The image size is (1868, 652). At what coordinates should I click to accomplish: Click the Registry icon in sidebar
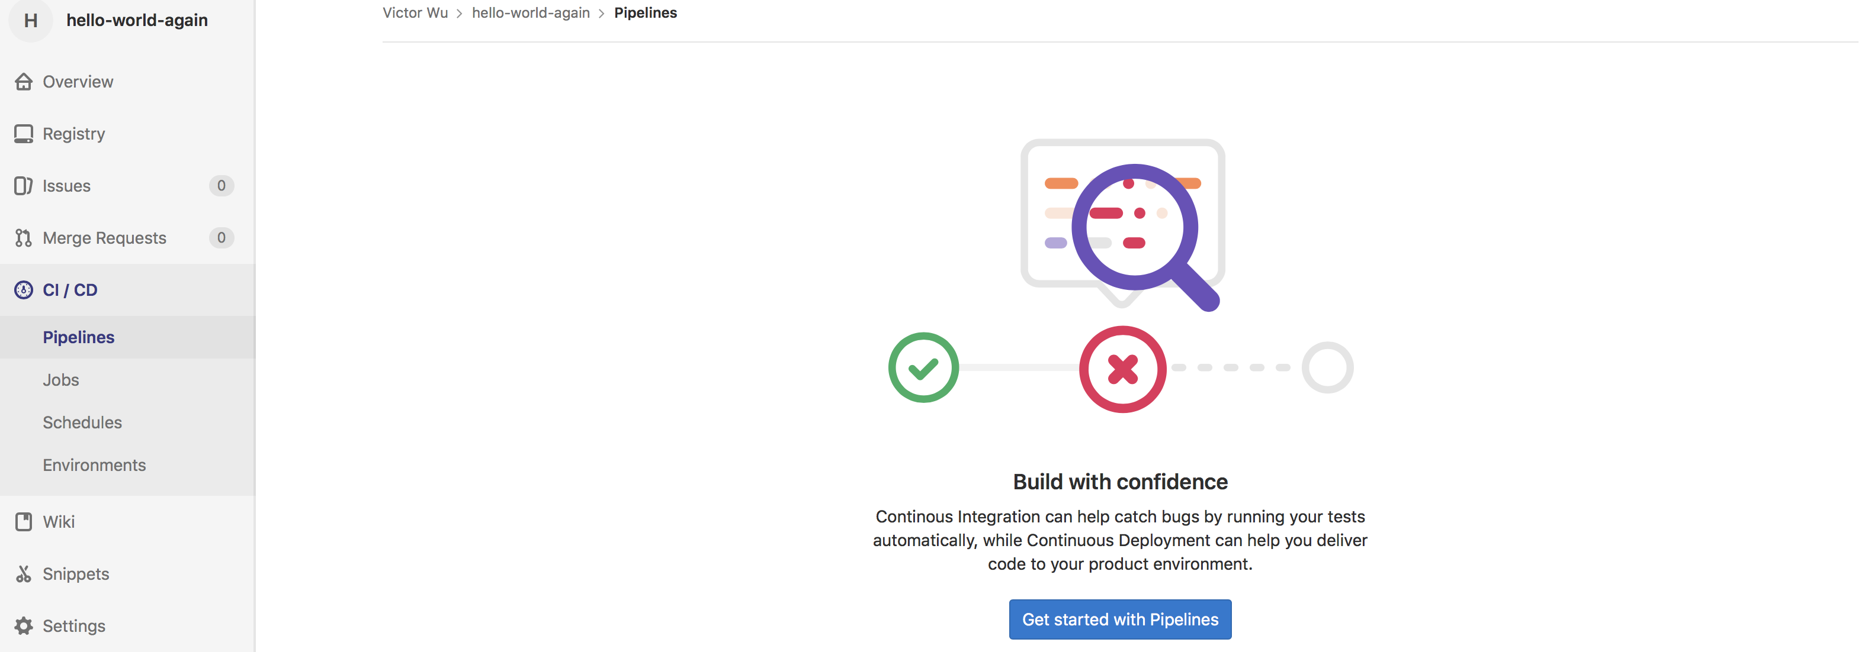(23, 134)
